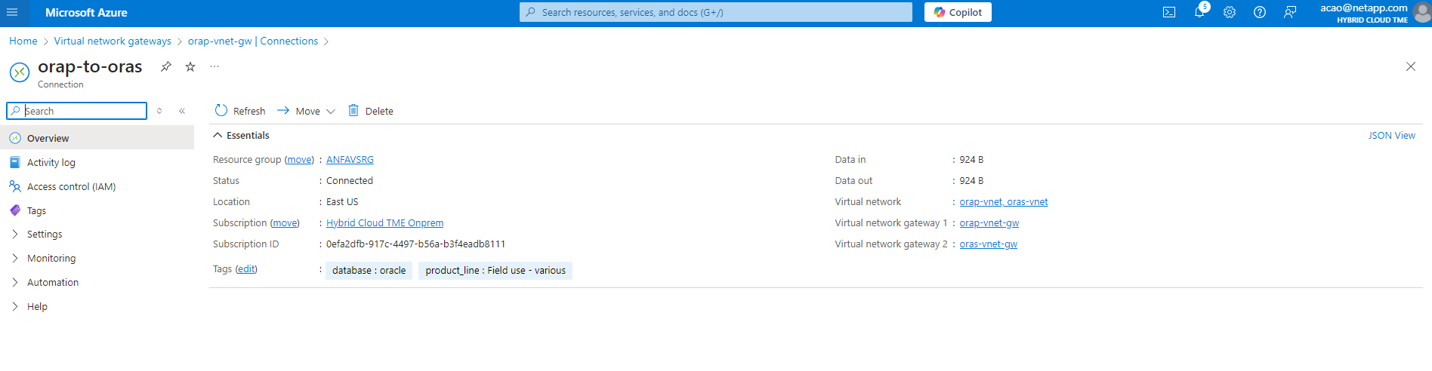Screen dimensions: 1432x371
Task: Click the Refresh button
Action: click(240, 111)
